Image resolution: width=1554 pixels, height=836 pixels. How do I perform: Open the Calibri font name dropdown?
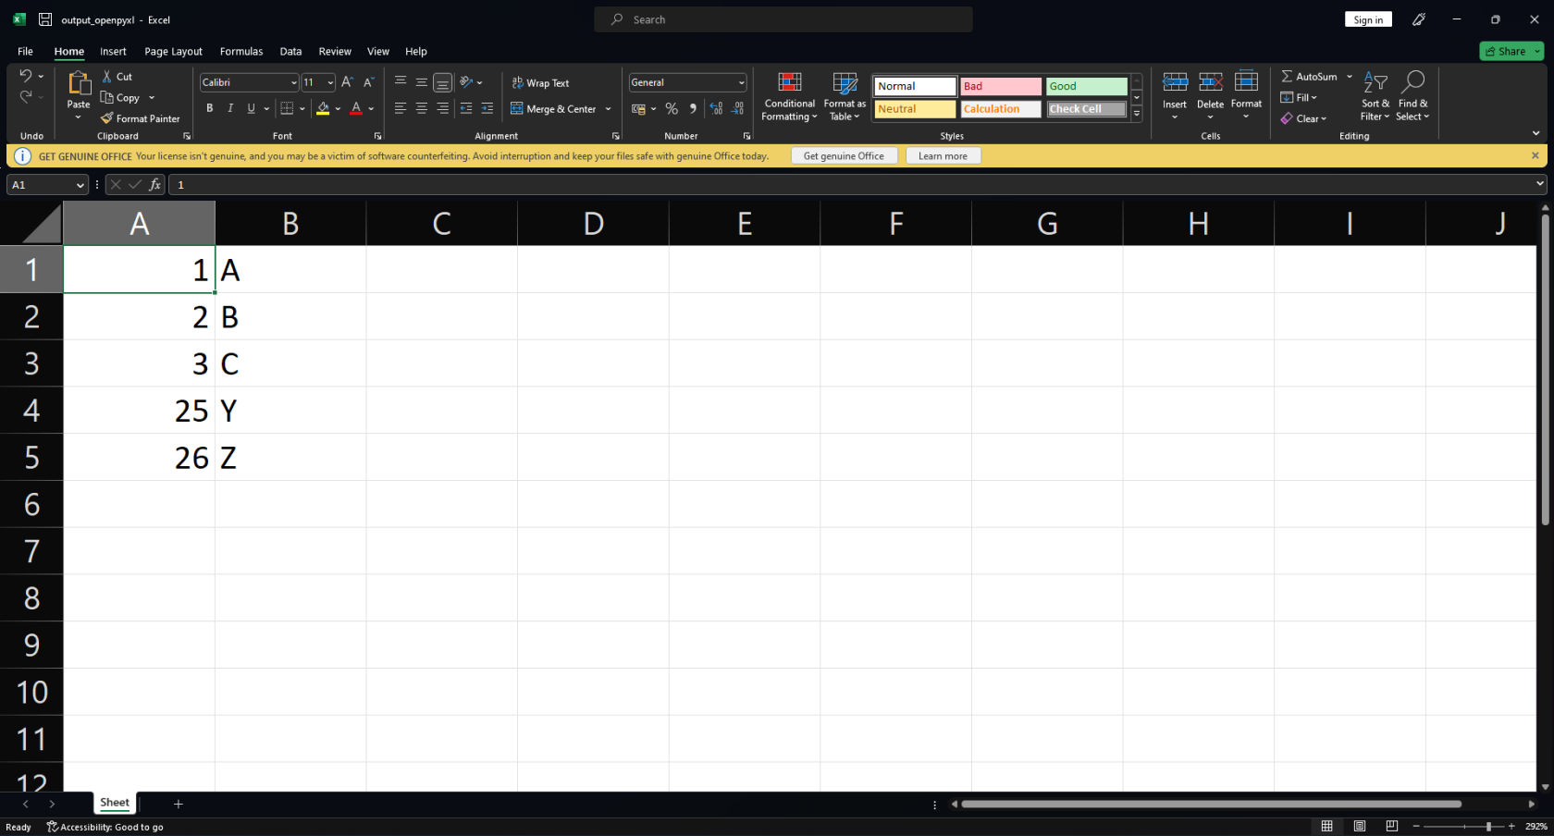pyautogui.click(x=294, y=82)
